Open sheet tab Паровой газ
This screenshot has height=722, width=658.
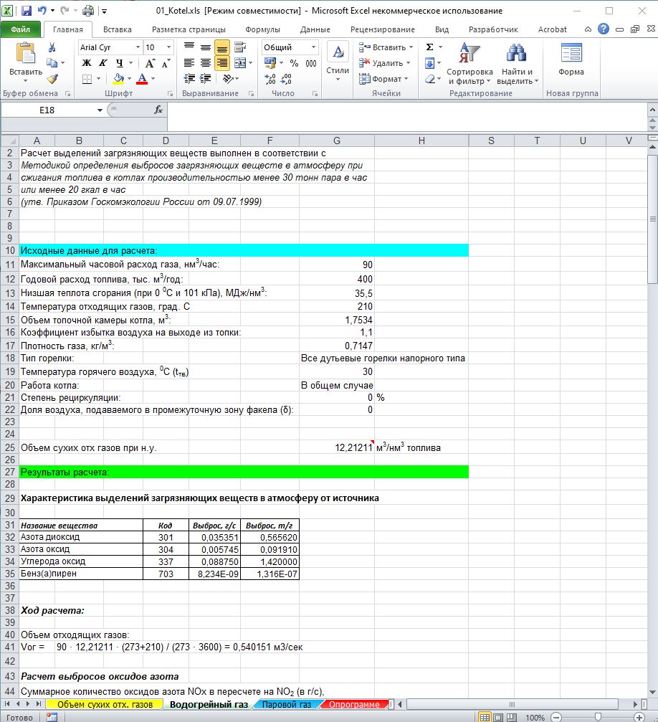(287, 705)
